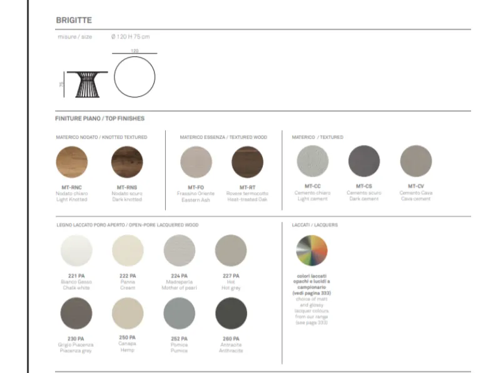Click the '250 PA' code label

click(x=128, y=337)
